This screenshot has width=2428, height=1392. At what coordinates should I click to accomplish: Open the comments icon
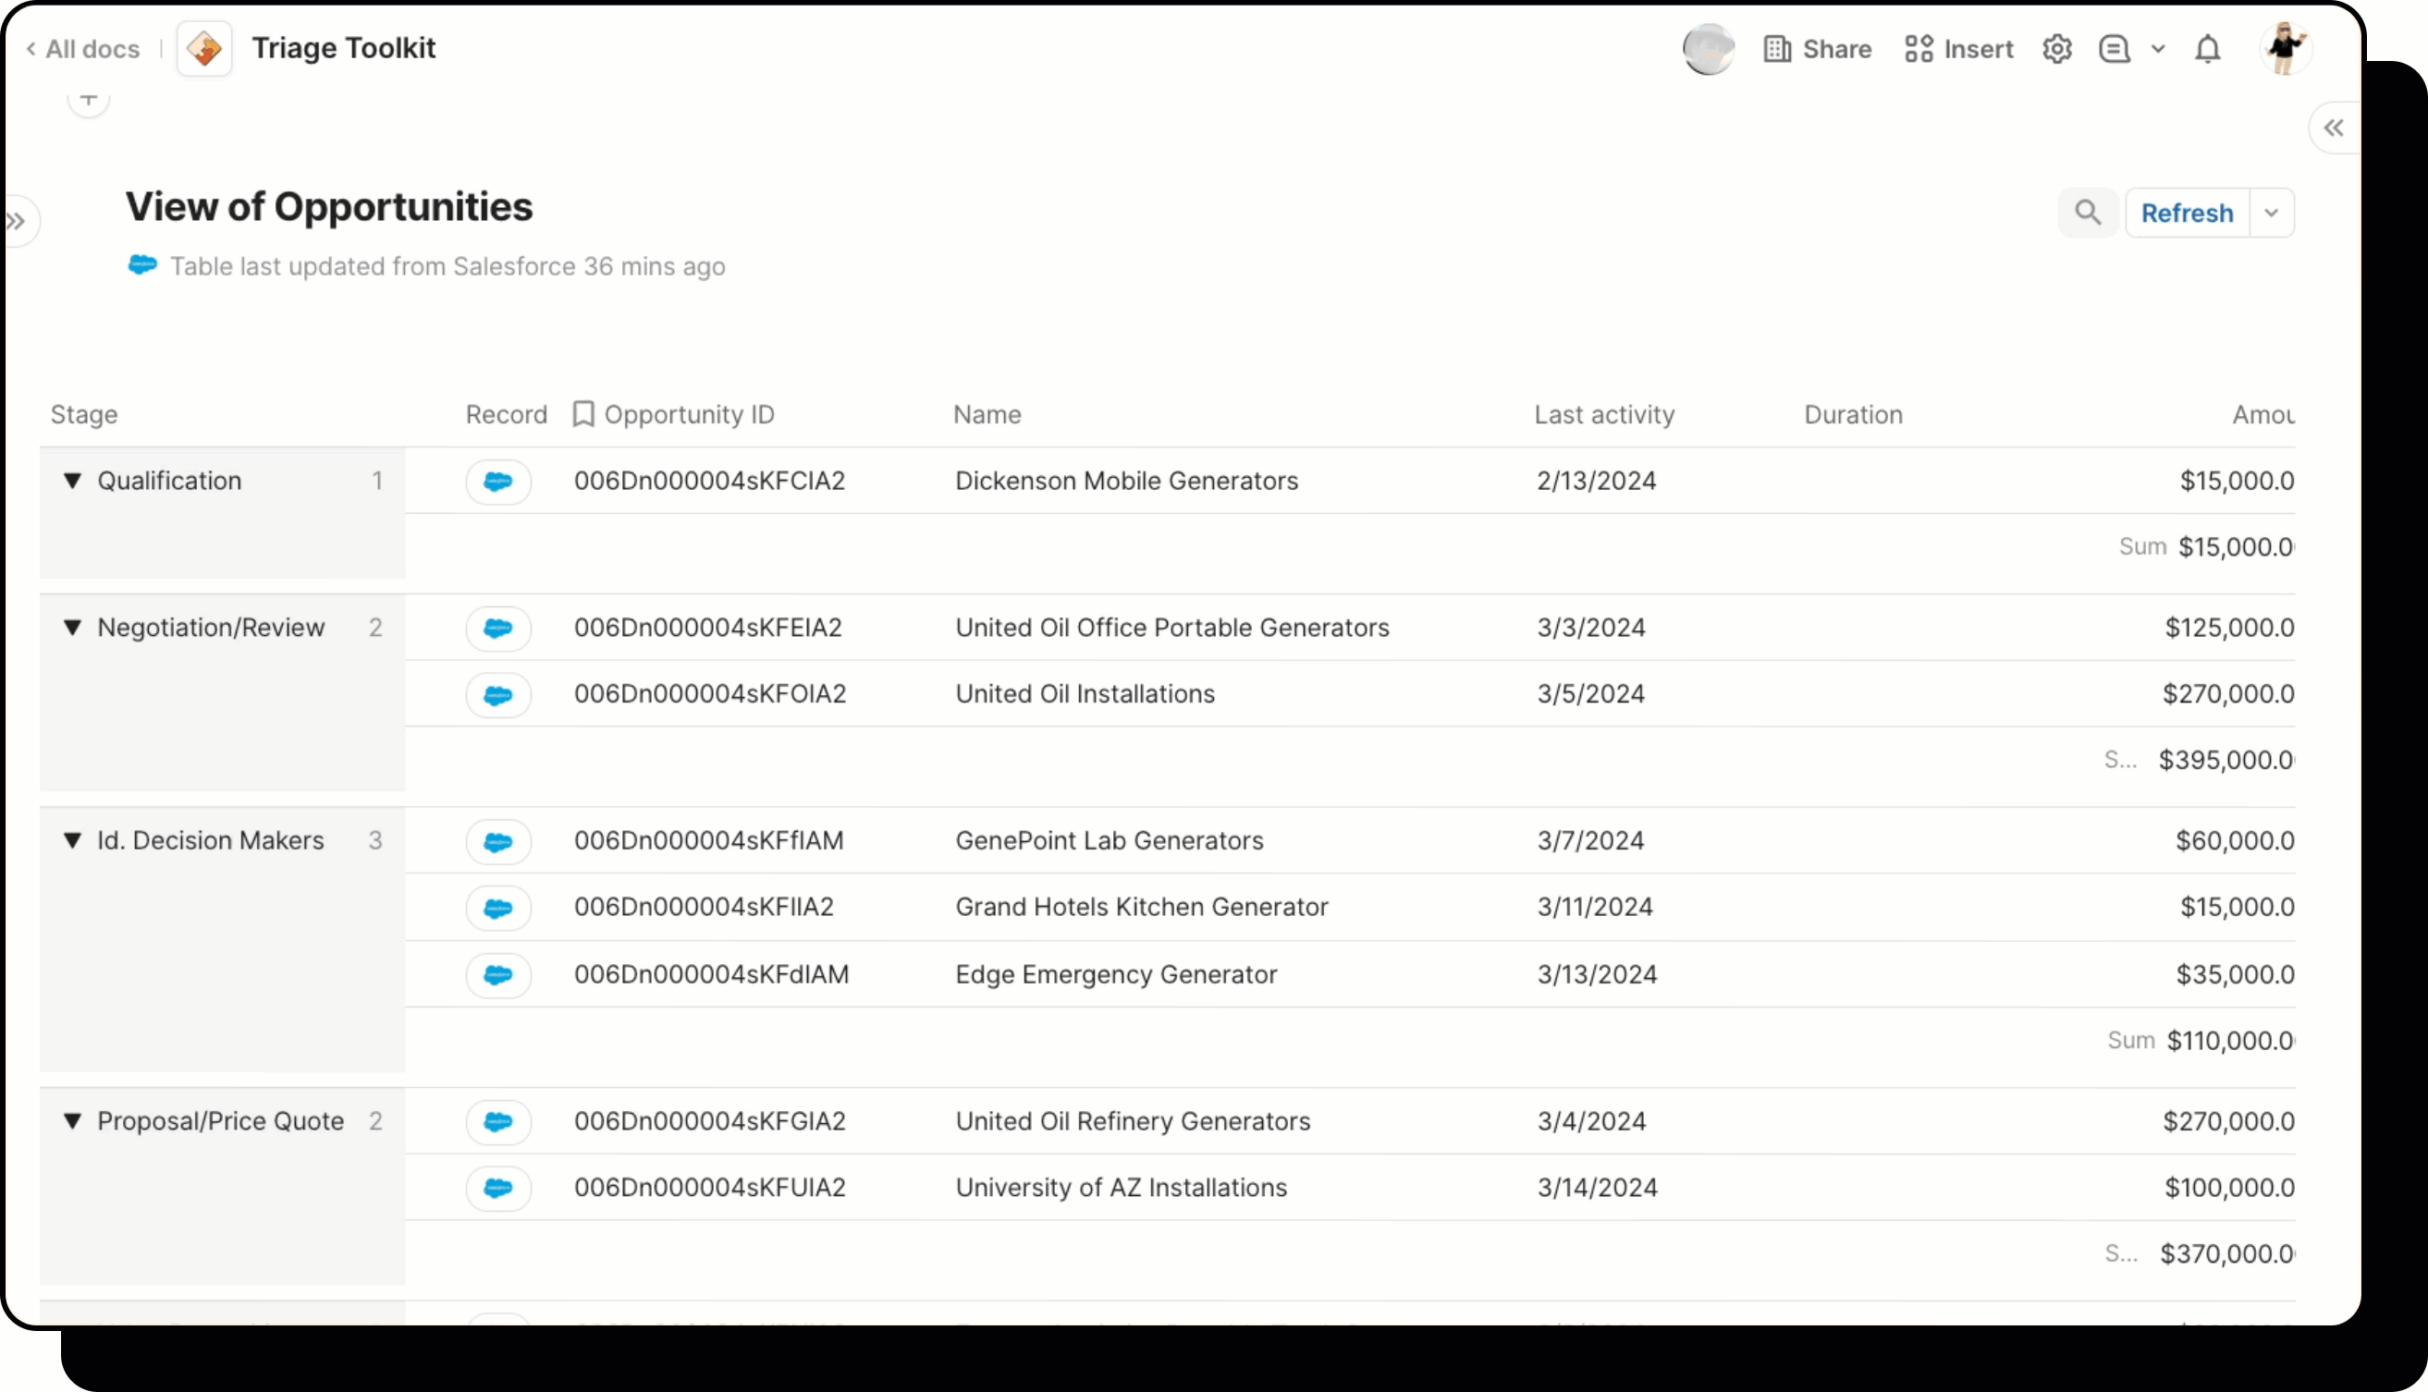coord(2115,49)
